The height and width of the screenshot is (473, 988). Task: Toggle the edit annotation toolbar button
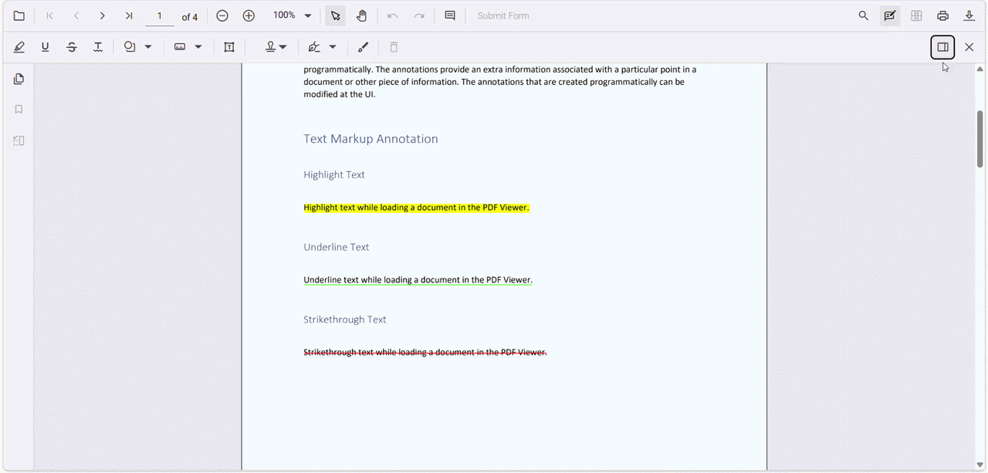click(x=890, y=15)
